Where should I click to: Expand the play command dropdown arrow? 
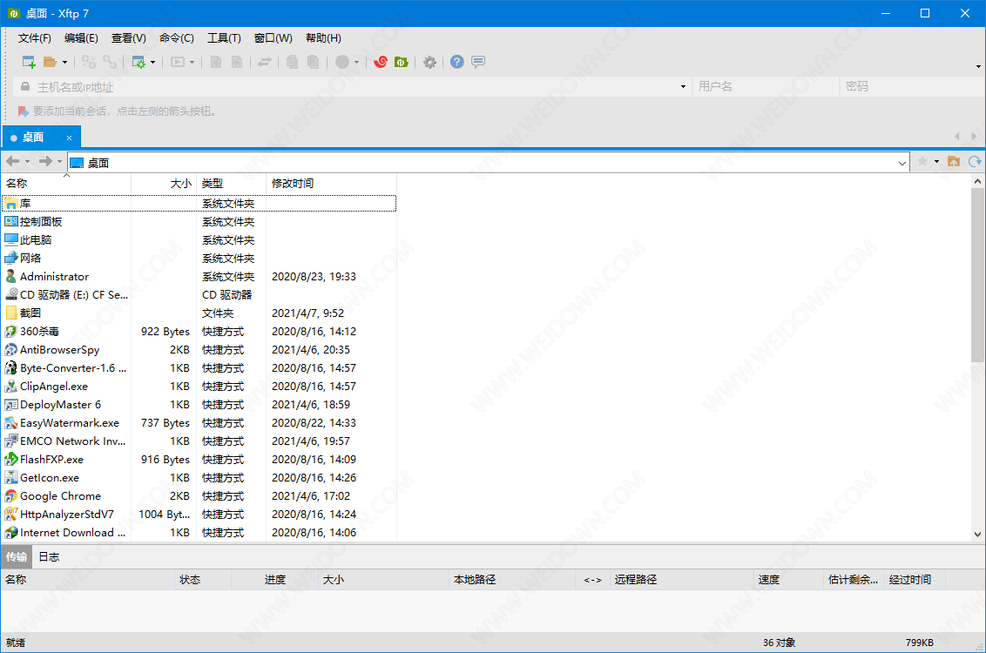pyautogui.click(x=192, y=62)
